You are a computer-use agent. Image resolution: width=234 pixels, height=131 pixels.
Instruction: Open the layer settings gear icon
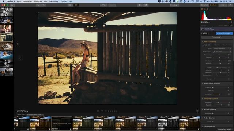click(x=231, y=26)
